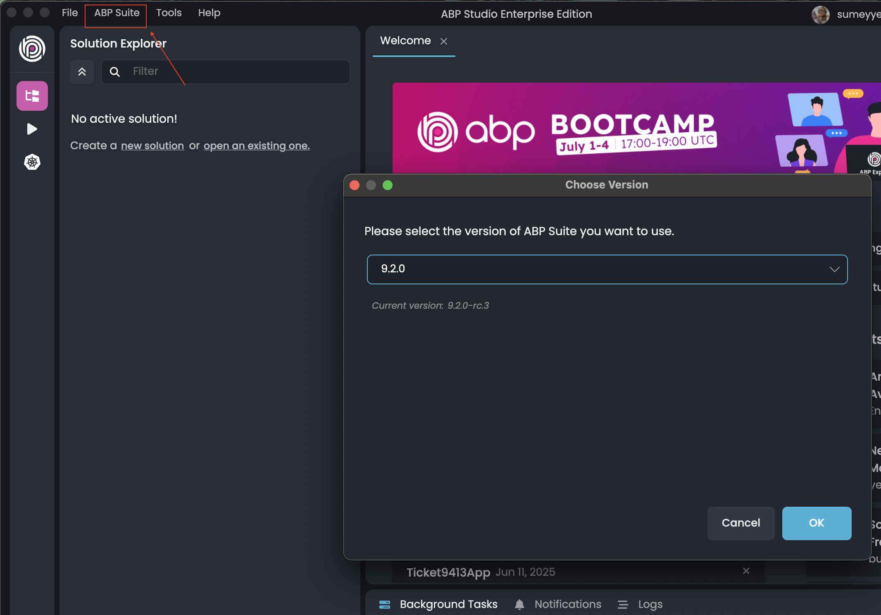Cancel the Choose Version dialog
Screen dimensions: 881x615
pos(741,523)
